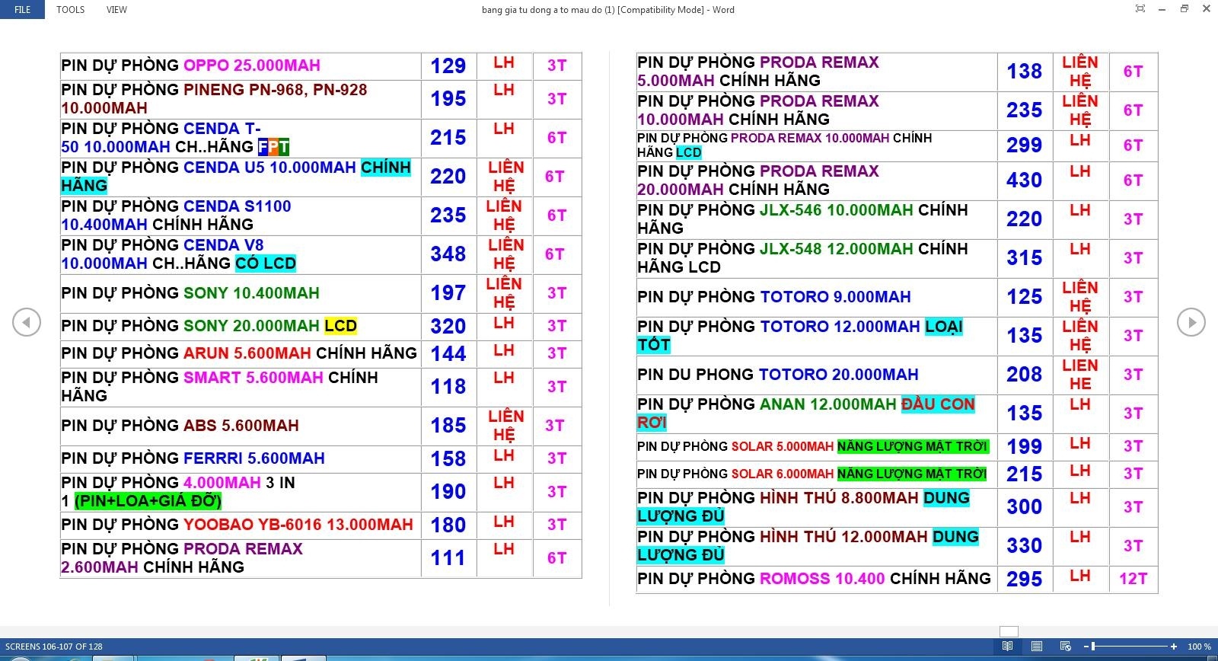This screenshot has height=661, width=1218.
Task: Click the ROMOSS 10.400 CHÍNH HÃNG cell
Action: coord(817,579)
